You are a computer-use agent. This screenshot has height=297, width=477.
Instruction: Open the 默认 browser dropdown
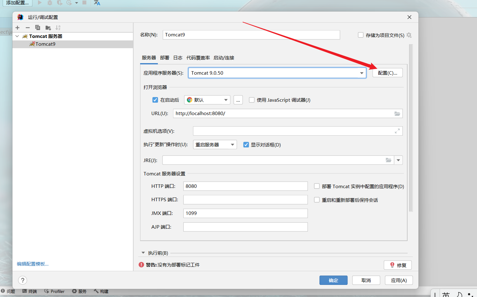click(x=207, y=100)
